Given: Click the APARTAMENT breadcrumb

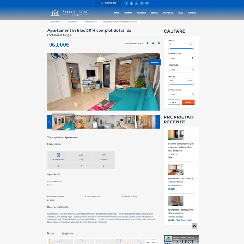Looking at the screenshot, I should [x=90, y=22].
